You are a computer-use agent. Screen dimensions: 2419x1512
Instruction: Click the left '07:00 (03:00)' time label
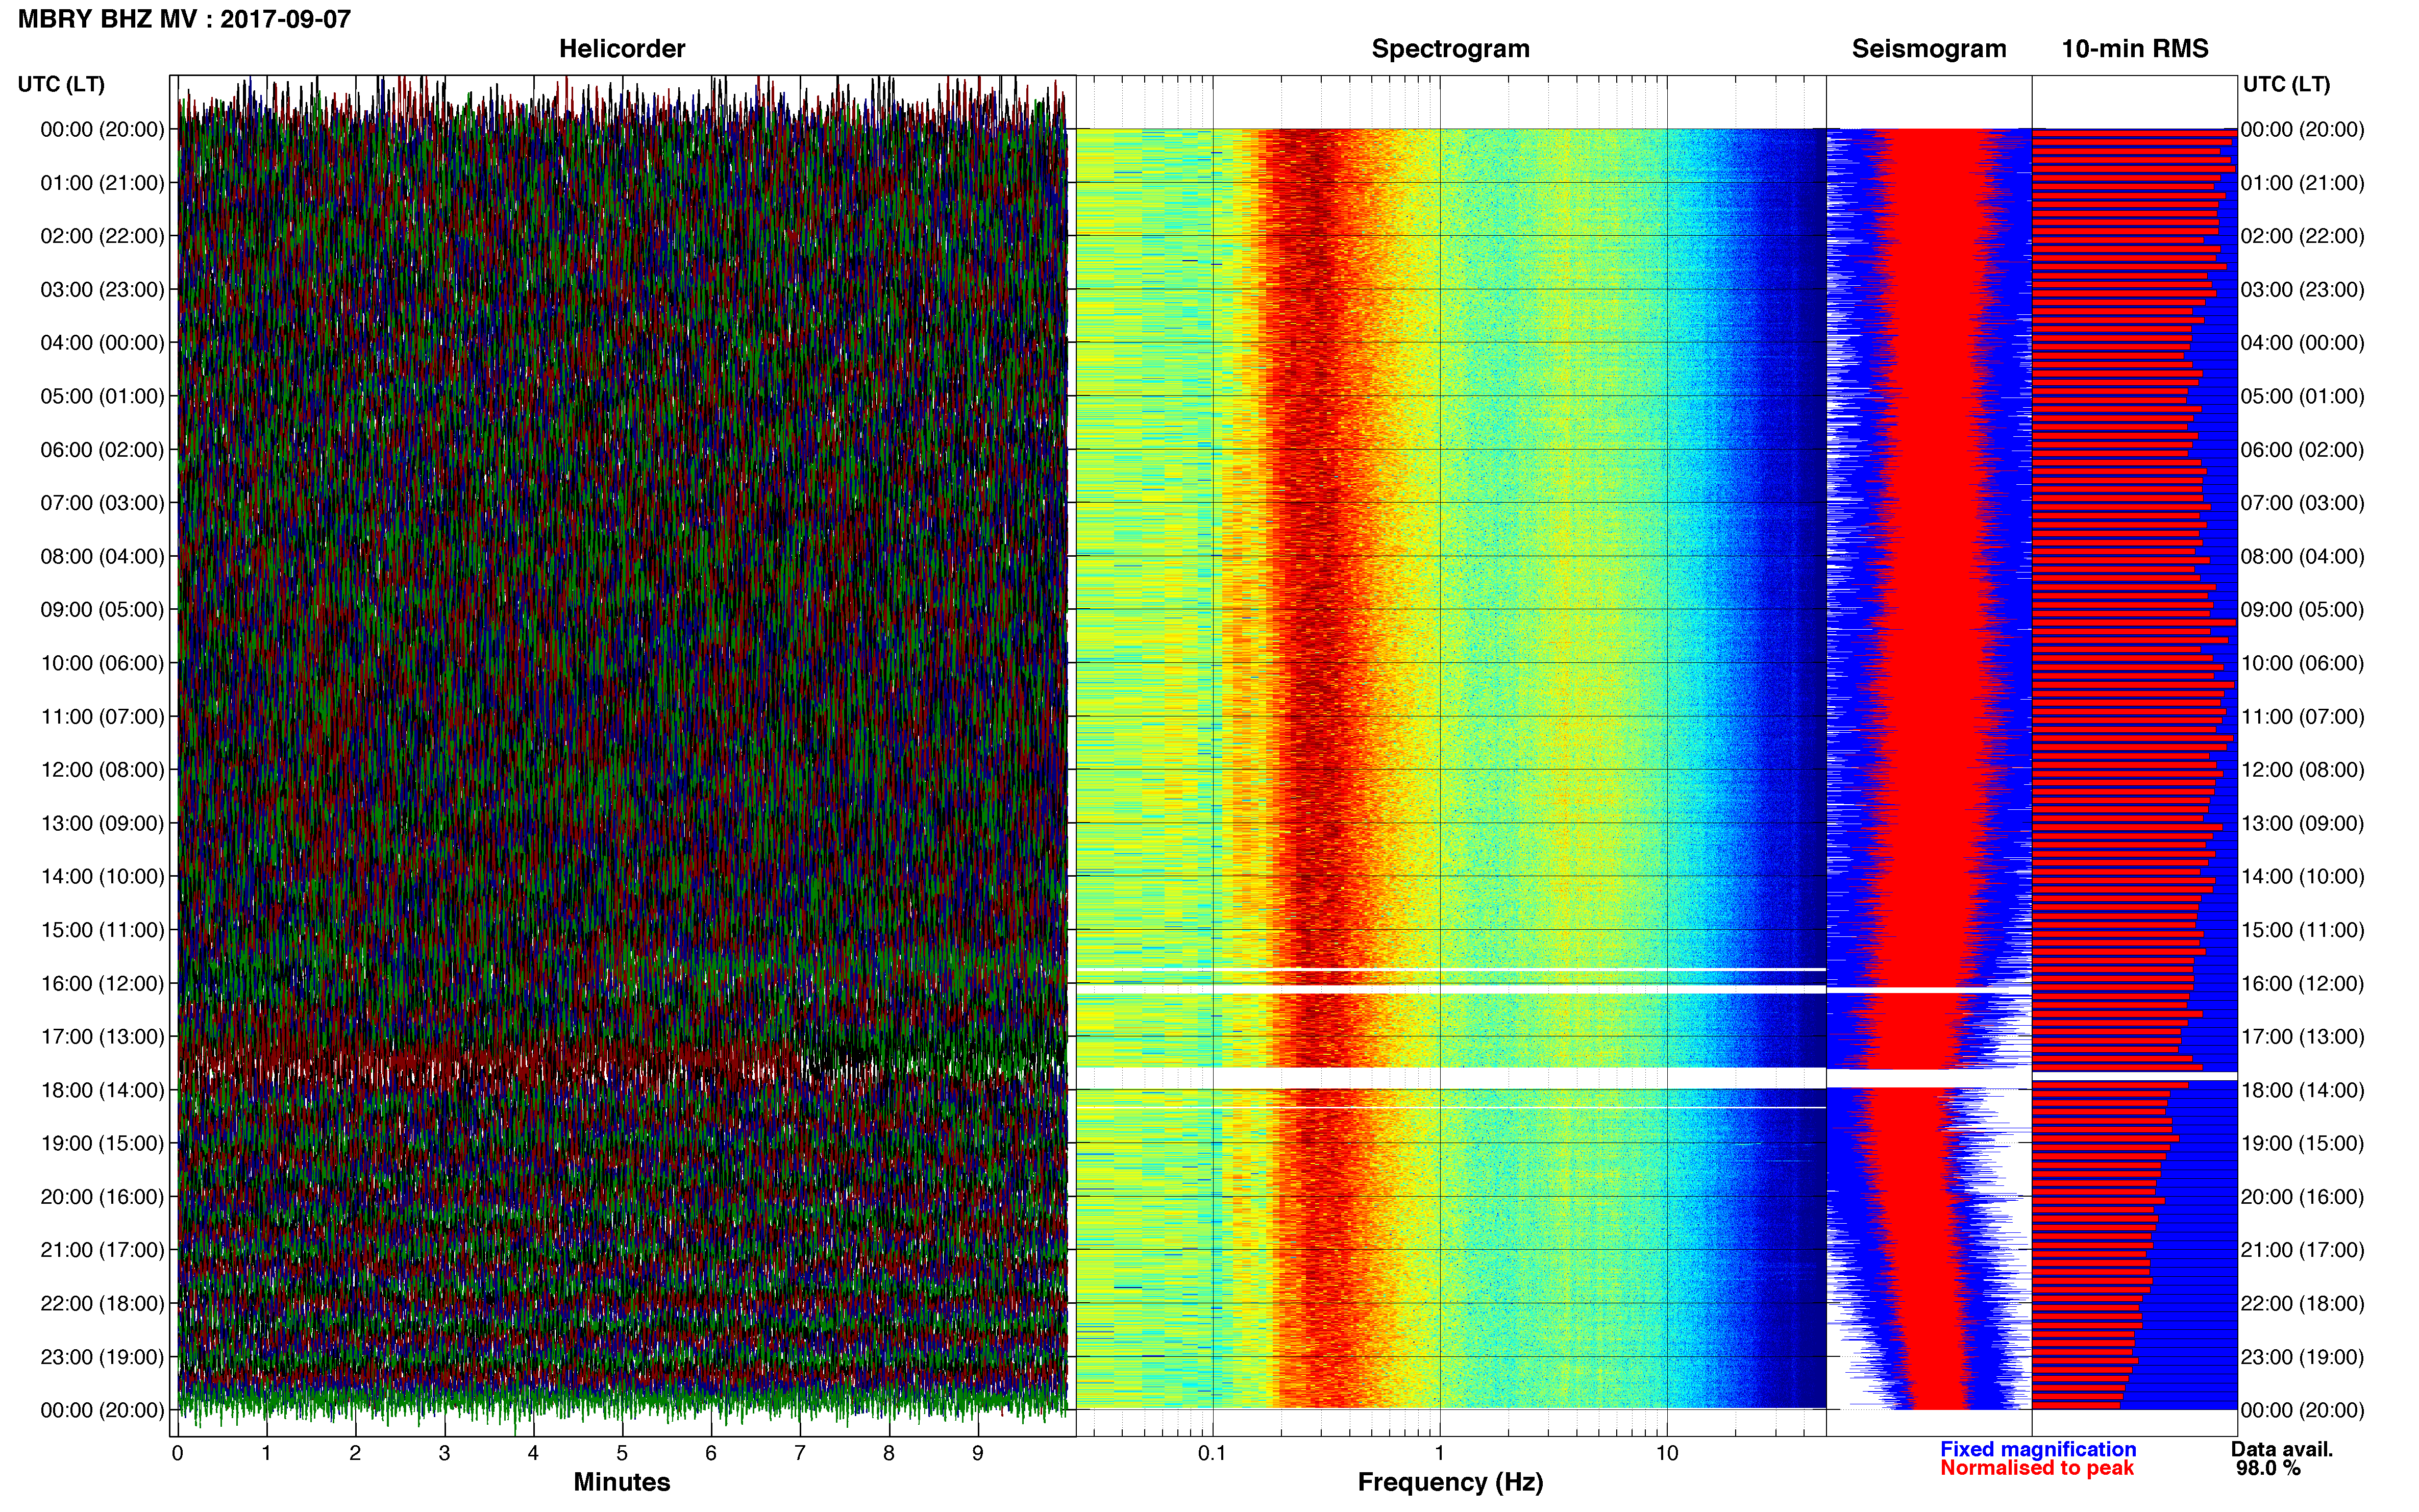coord(102,503)
